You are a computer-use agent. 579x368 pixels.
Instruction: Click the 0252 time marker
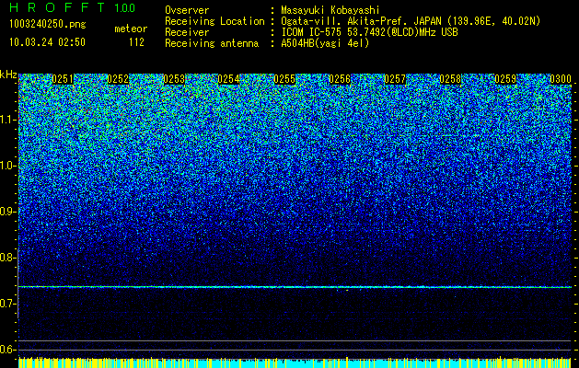118,79
